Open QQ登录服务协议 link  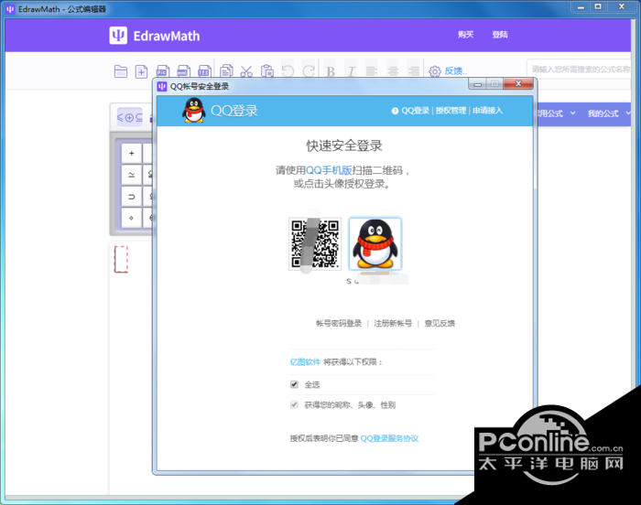389,438
